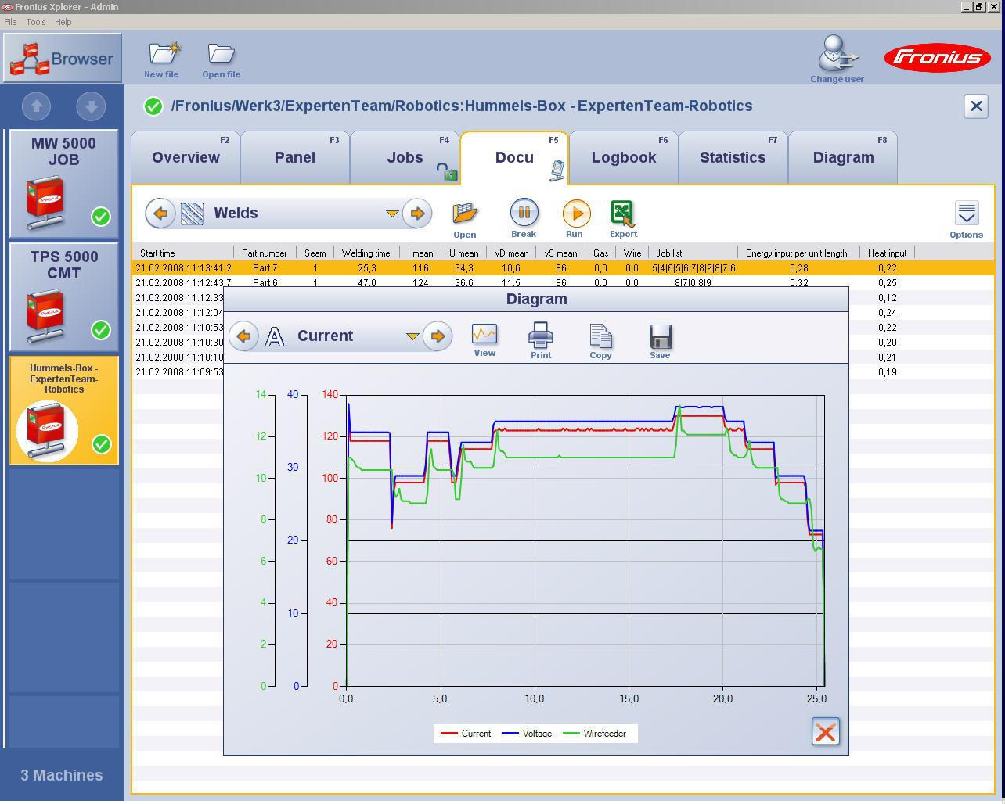Switch to the Panel tab
The image size is (1005, 804).
click(x=295, y=157)
